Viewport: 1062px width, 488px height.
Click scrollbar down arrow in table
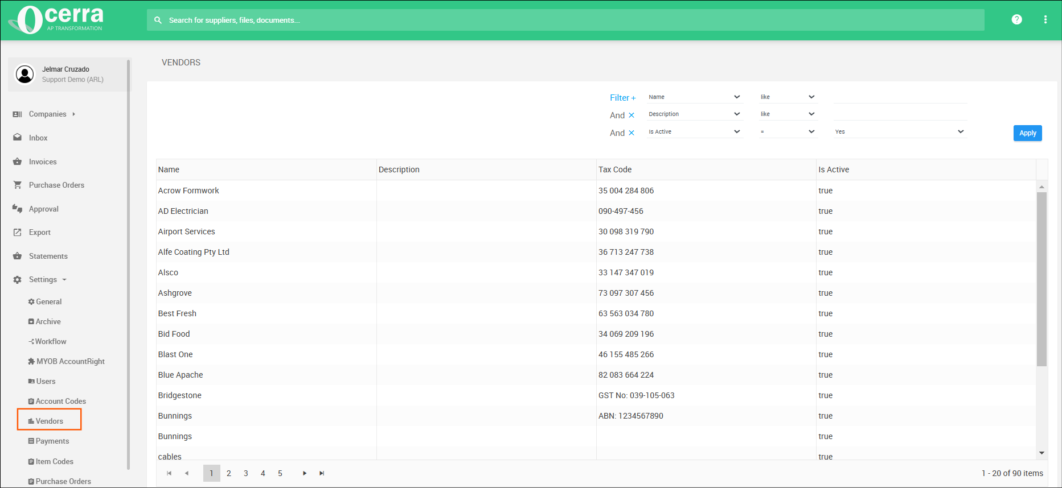[1042, 453]
